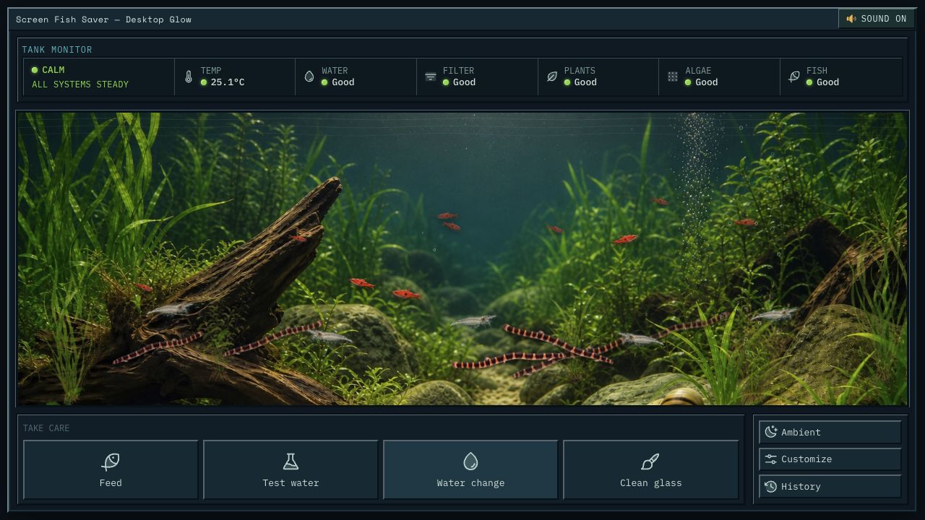
Task: Click the Good value under FILTER
Action: 464,82
